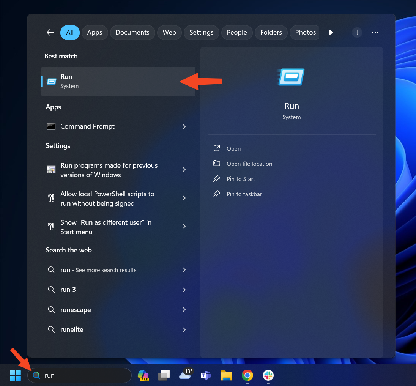The height and width of the screenshot is (386, 416).
Task: Click the search magnifier icon in taskbar
Action: tap(36, 375)
